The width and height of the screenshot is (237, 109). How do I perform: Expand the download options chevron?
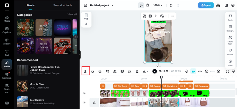pyautogui.click(x=148, y=71)
